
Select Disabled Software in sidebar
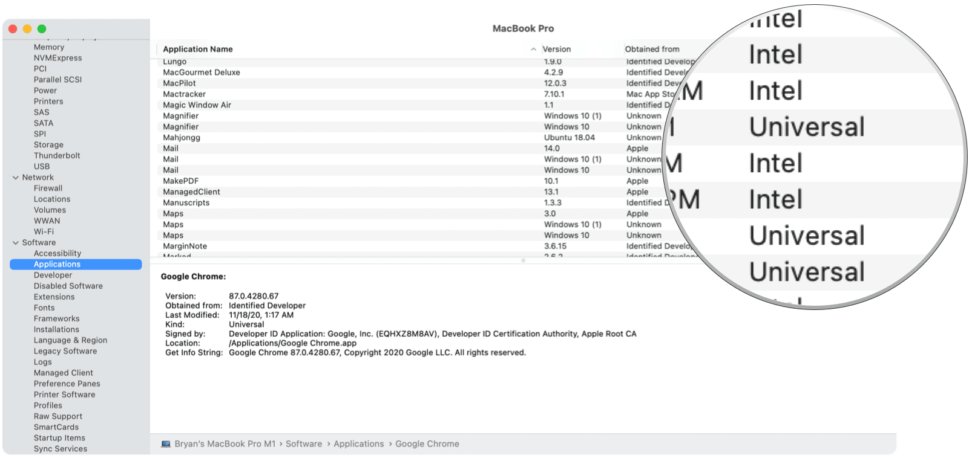coord(68,286)
